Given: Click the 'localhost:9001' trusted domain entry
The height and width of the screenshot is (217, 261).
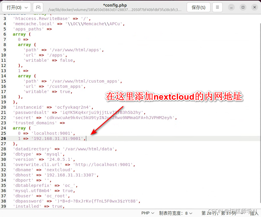Looking at the screenshot, I should click(52, 133).
